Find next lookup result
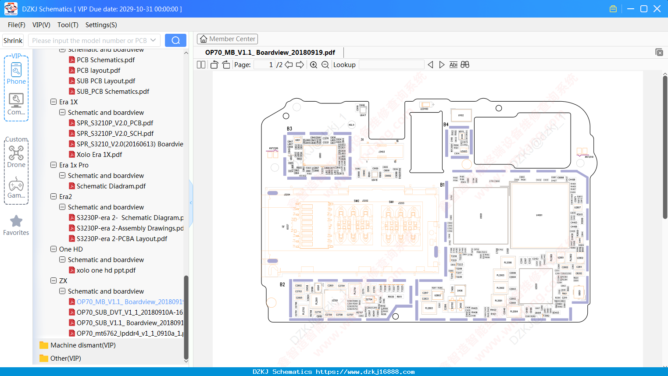This screenshot has width=668, height=376. coord(442,65)
